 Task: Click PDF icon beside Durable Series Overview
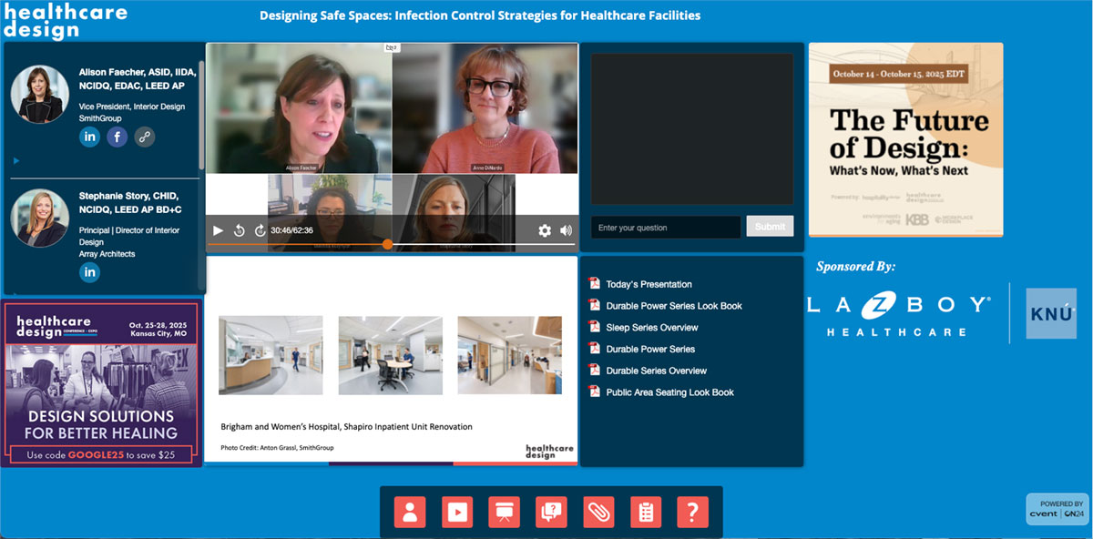coord(595,370)
